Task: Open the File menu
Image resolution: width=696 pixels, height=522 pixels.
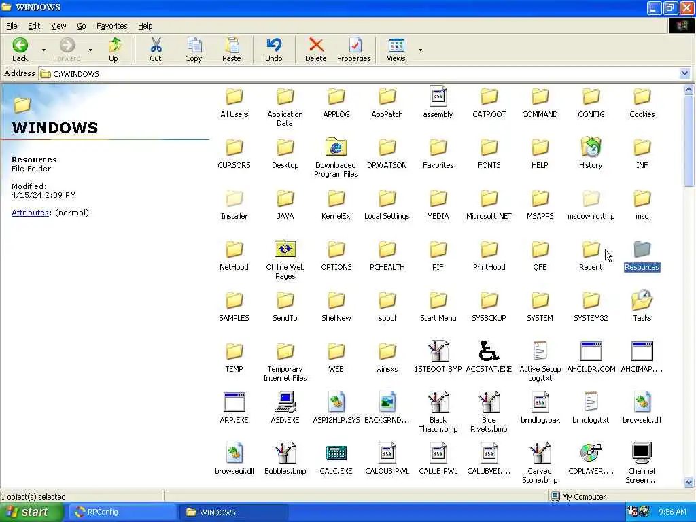Action: [12, 26]
